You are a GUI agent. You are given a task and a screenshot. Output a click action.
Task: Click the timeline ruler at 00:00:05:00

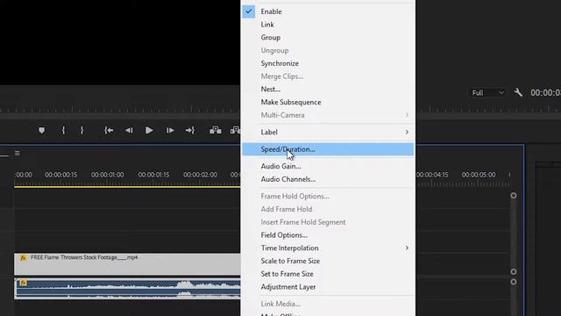[x=479, y=175]
